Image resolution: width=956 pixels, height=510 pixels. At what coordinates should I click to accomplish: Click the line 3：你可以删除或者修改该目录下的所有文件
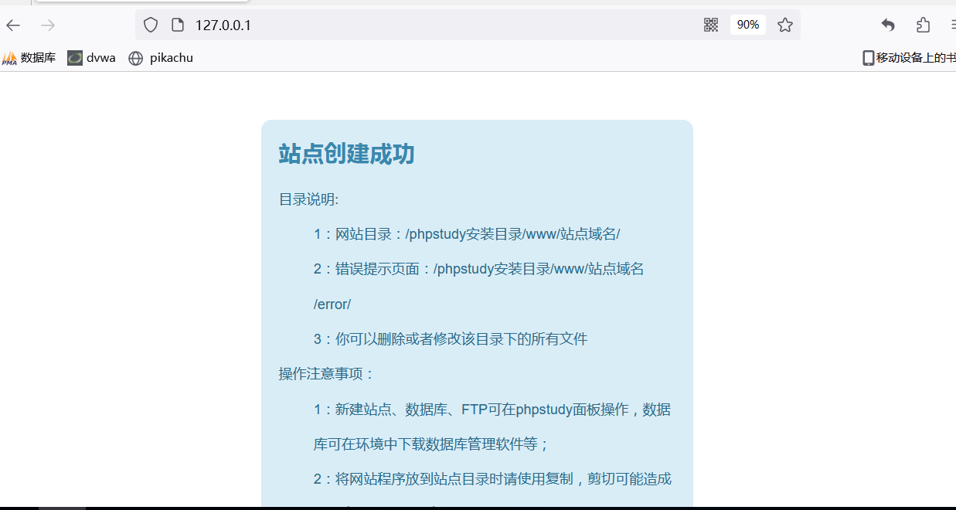(x=451, y=339)
